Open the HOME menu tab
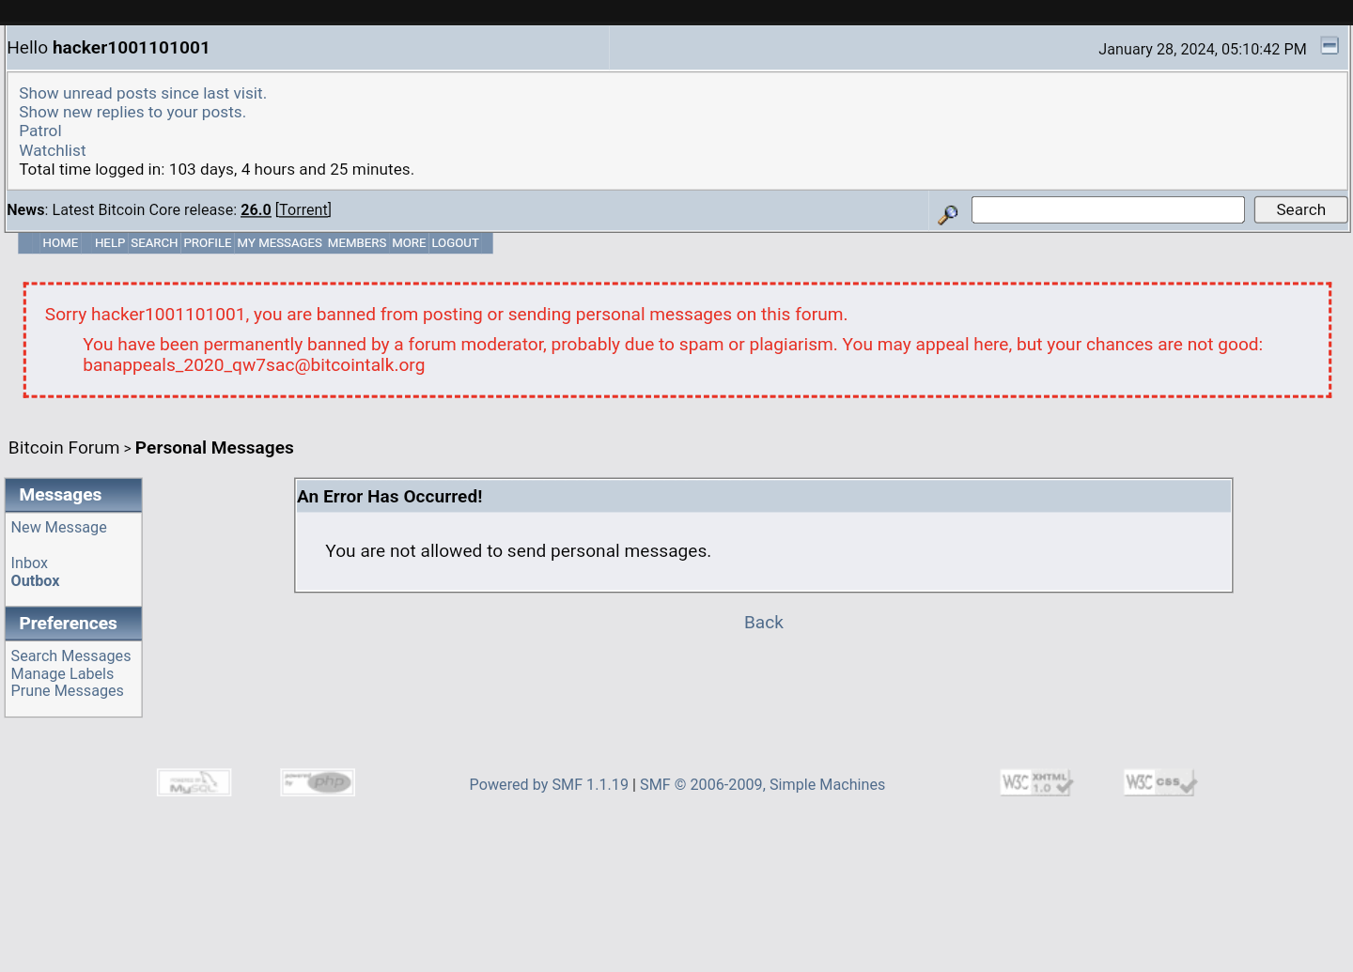 (60, 243)
